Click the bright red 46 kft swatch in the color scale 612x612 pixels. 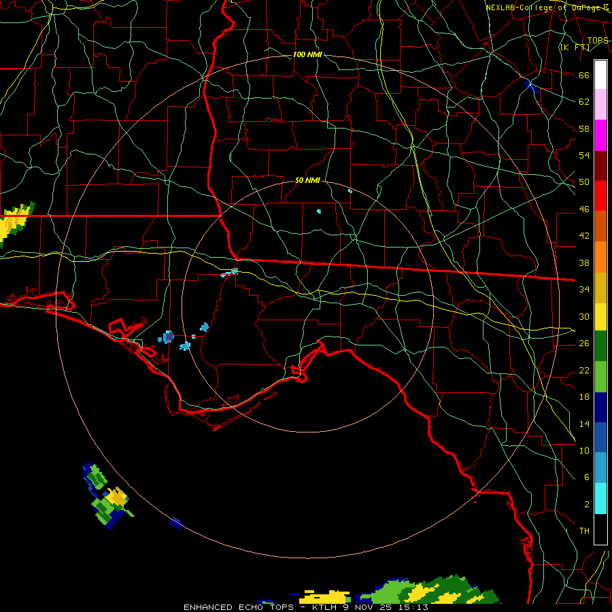(x=600, y=196)
